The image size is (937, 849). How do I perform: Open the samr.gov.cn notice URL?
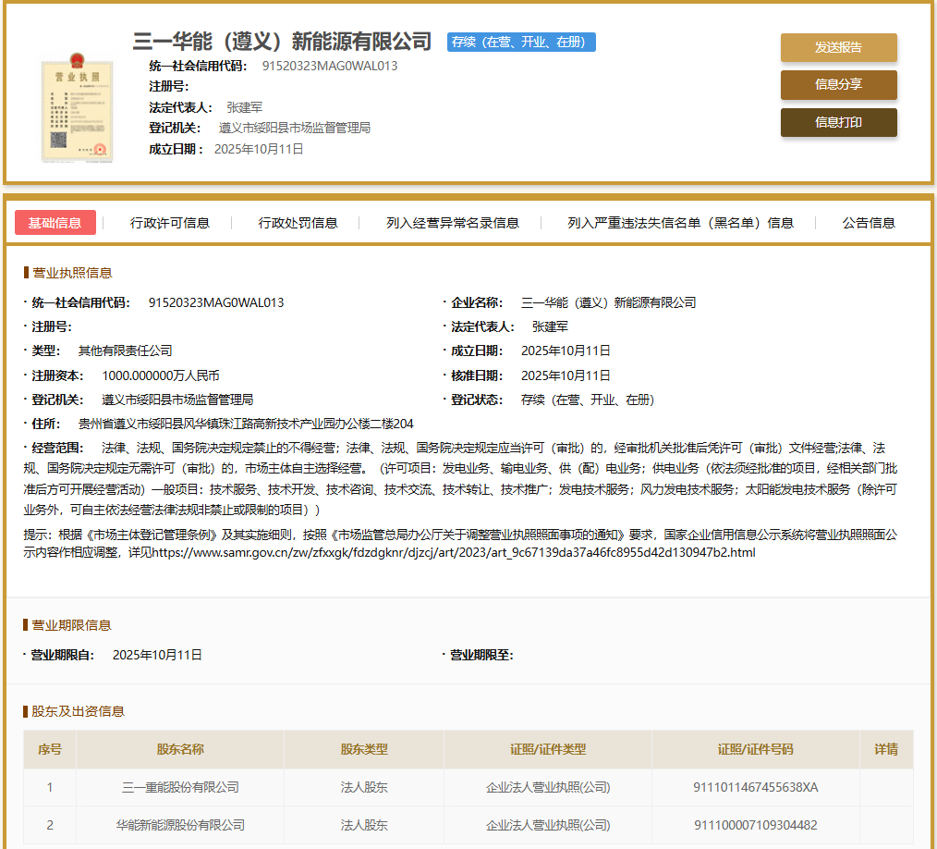click(x=453, y=552)
